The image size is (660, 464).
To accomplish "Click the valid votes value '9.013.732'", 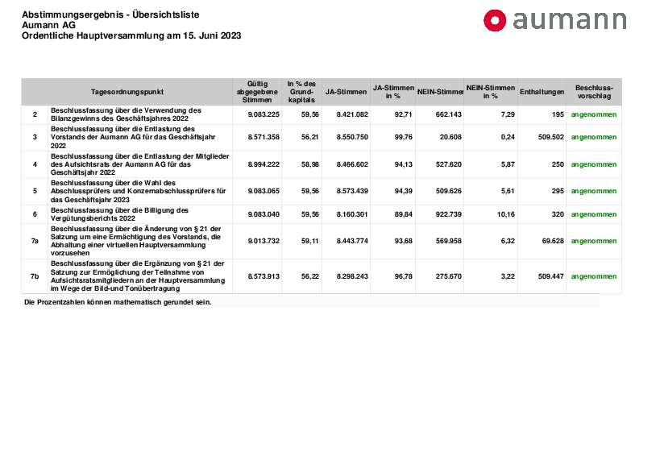I will click(x=264, y=241).
